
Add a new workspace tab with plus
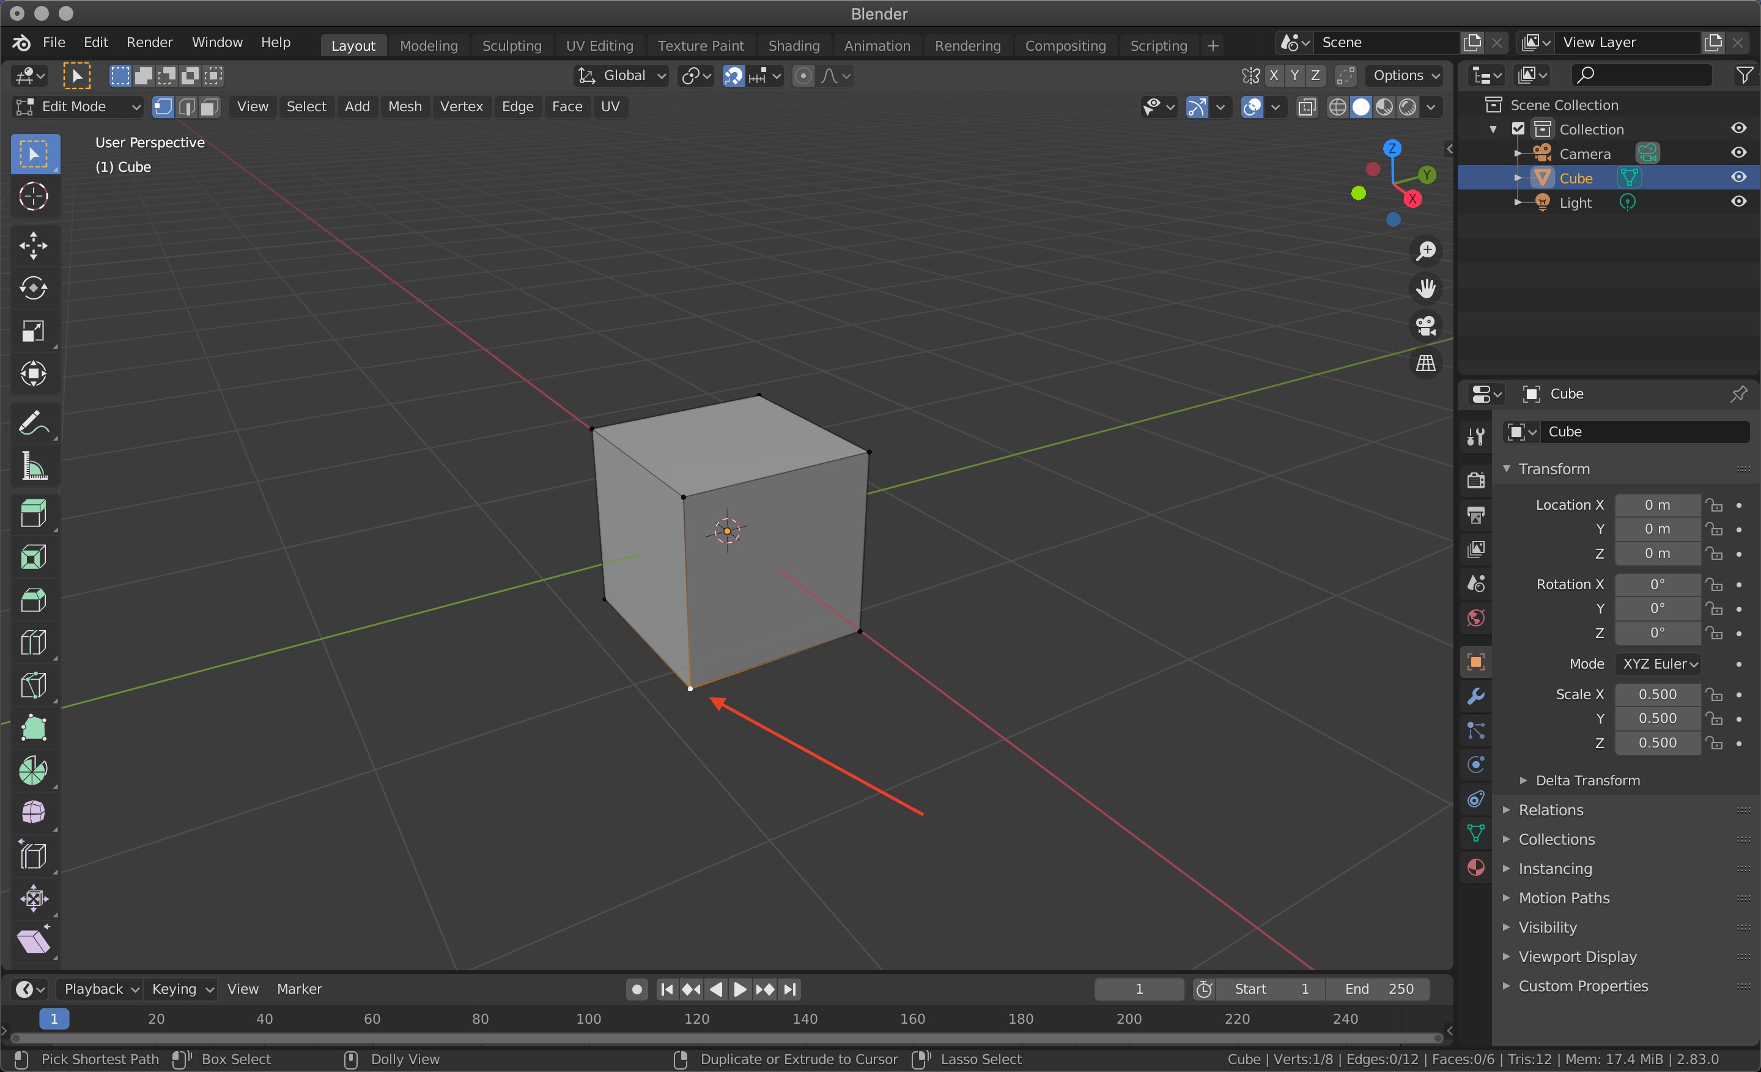pyautogui.click(x=1213, y=46)
